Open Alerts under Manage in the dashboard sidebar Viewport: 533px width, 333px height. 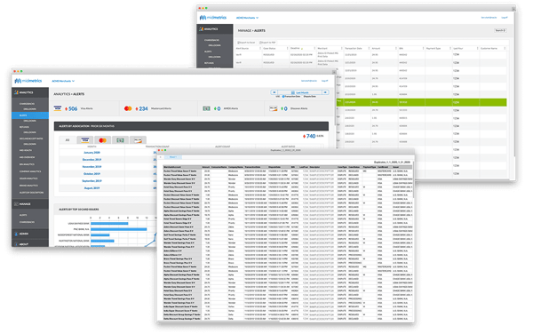[x=23, y=215]
